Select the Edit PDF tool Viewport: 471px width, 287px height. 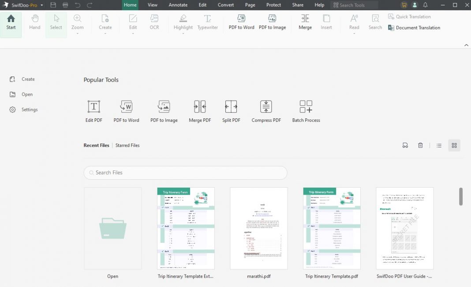[93, 110]
